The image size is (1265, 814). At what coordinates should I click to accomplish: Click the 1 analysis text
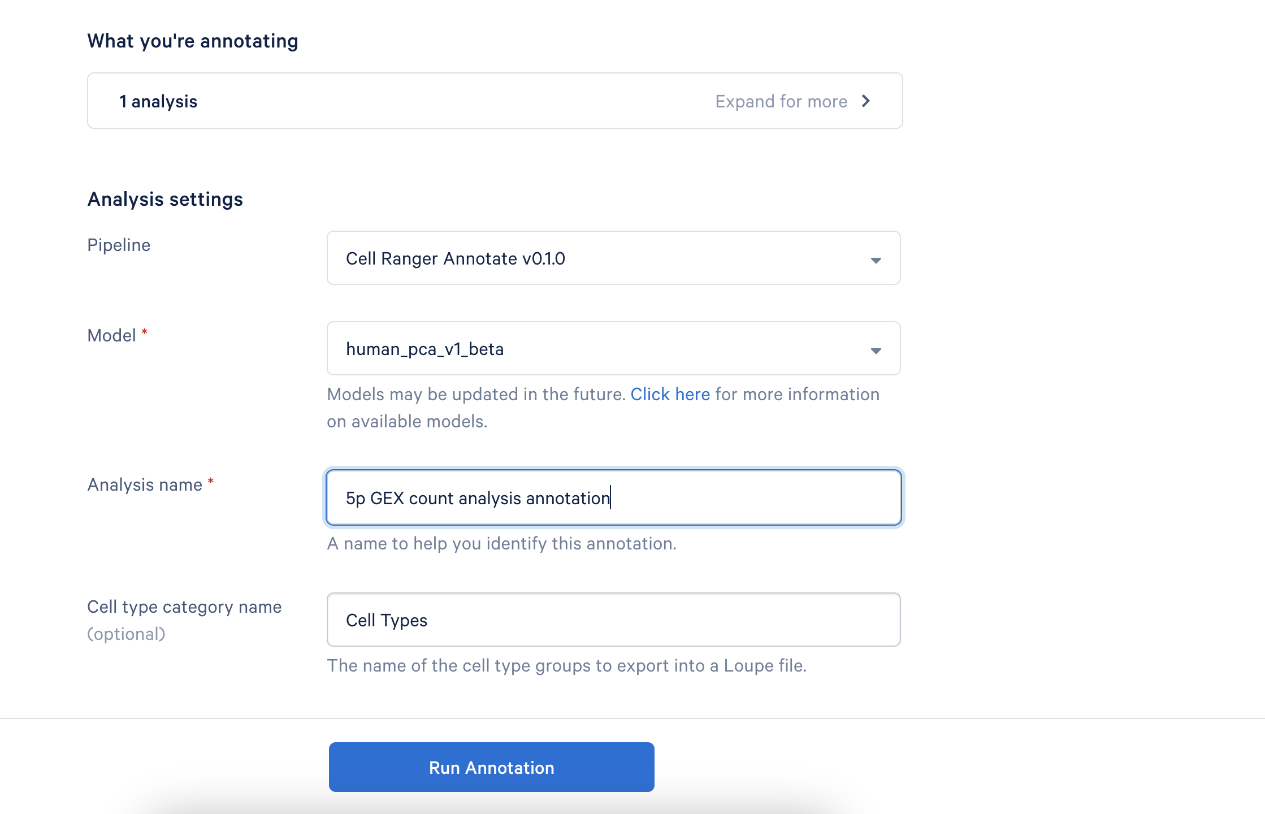click(x=158, y=101)
